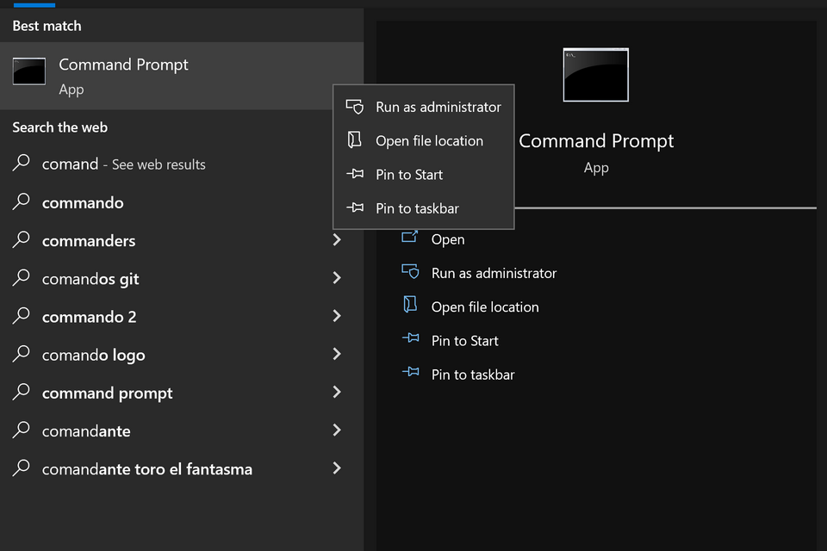Click the large Command Prompt preview thumbnail
The image size is (827, 551).
pos(595,75)
